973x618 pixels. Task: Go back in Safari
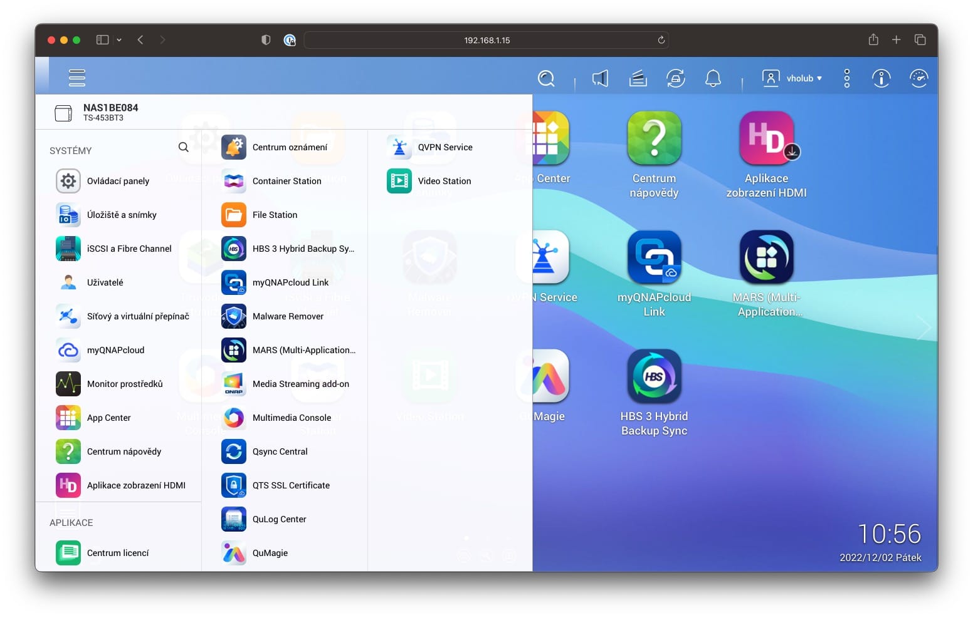click(140, 40)
